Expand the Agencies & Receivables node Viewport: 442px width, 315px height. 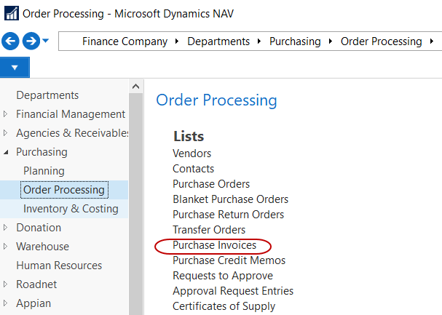[5, 133]
